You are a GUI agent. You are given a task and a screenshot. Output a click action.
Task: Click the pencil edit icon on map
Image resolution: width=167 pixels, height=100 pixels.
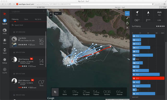coord(127,18)
